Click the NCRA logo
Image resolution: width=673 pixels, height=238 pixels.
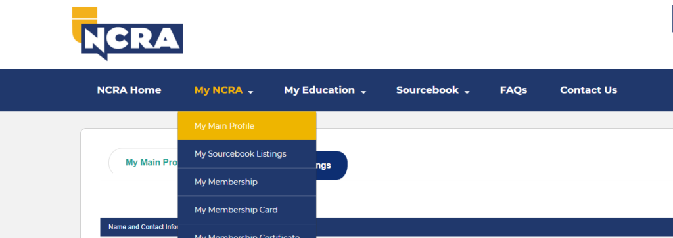tap(128, 33)
